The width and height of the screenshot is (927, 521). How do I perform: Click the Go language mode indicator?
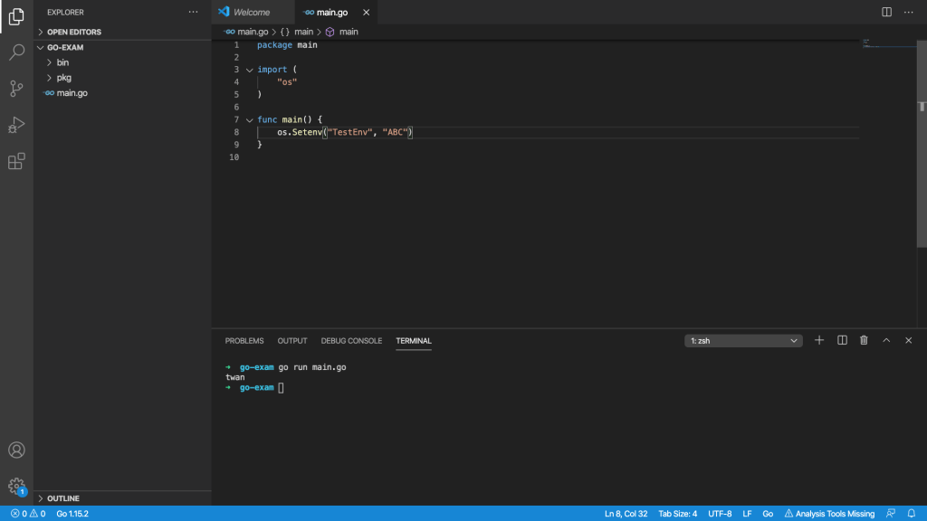tap(768, 514)
